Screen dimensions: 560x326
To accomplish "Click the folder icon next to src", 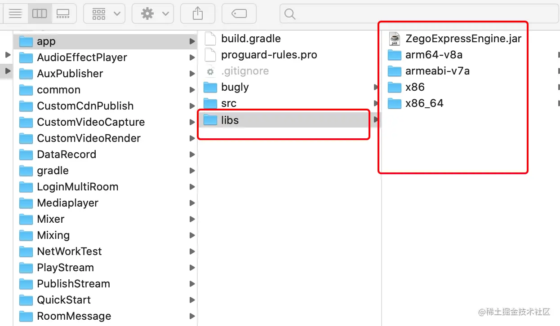I will pyautogui.click(x=210, y=103).
